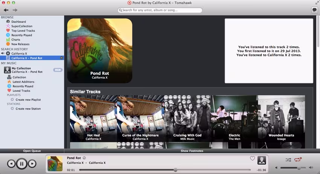Open Charts in the sidebar
Viewport: 320px width, 174px height.
tap(16, 39)
